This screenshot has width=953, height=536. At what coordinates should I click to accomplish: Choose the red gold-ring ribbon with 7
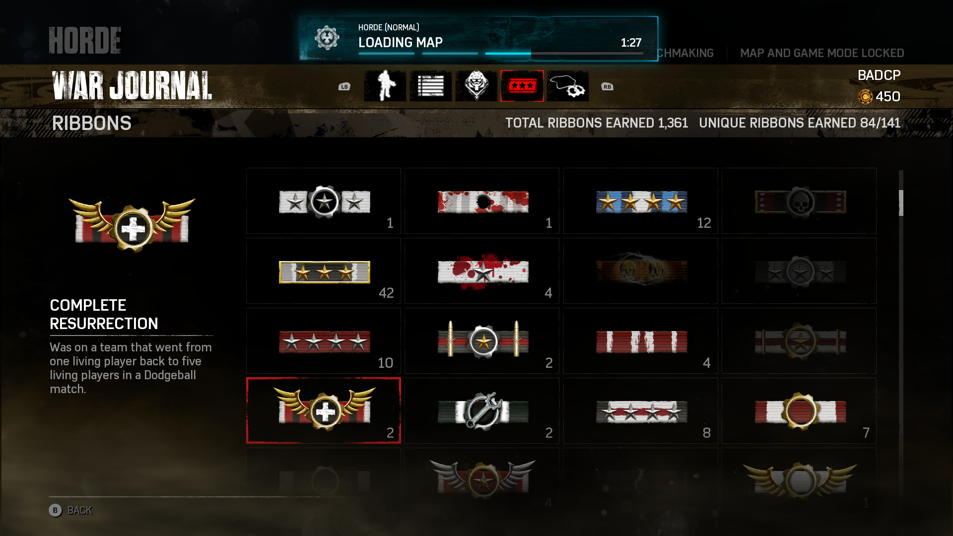point(799,410)
